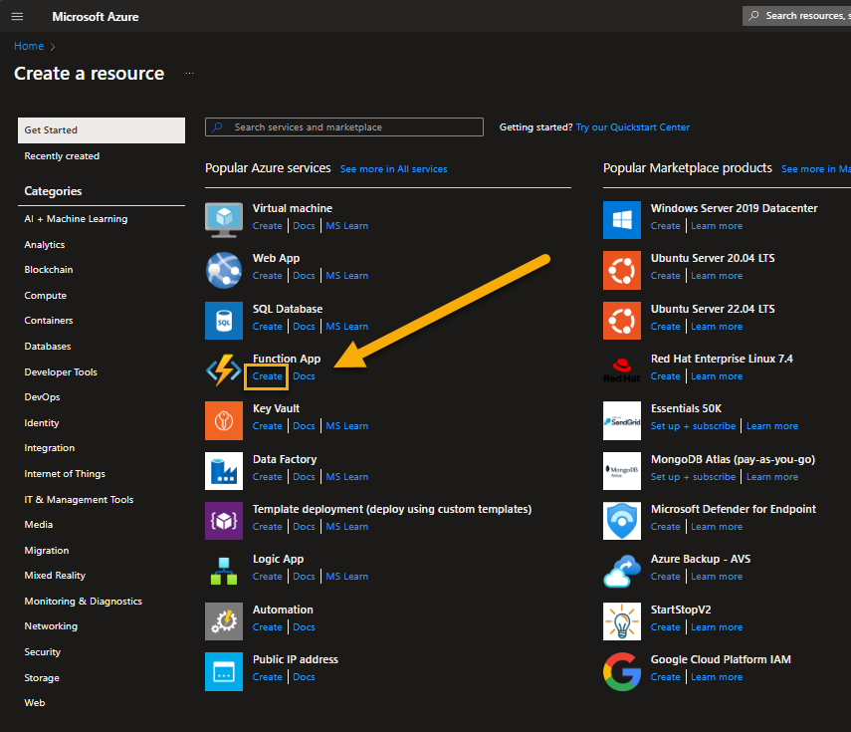Click the StartStopV2 lightbulb icon
The width and height of the screenshot is (851, 732).
tap(622, 621)
